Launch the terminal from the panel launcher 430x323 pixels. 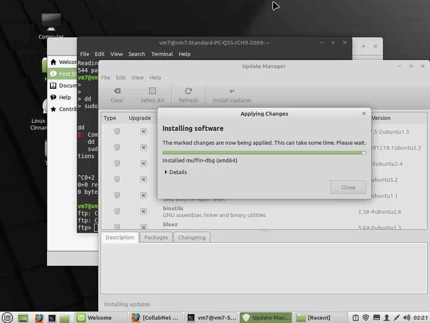pyautogui.click(x=52, y=318)
